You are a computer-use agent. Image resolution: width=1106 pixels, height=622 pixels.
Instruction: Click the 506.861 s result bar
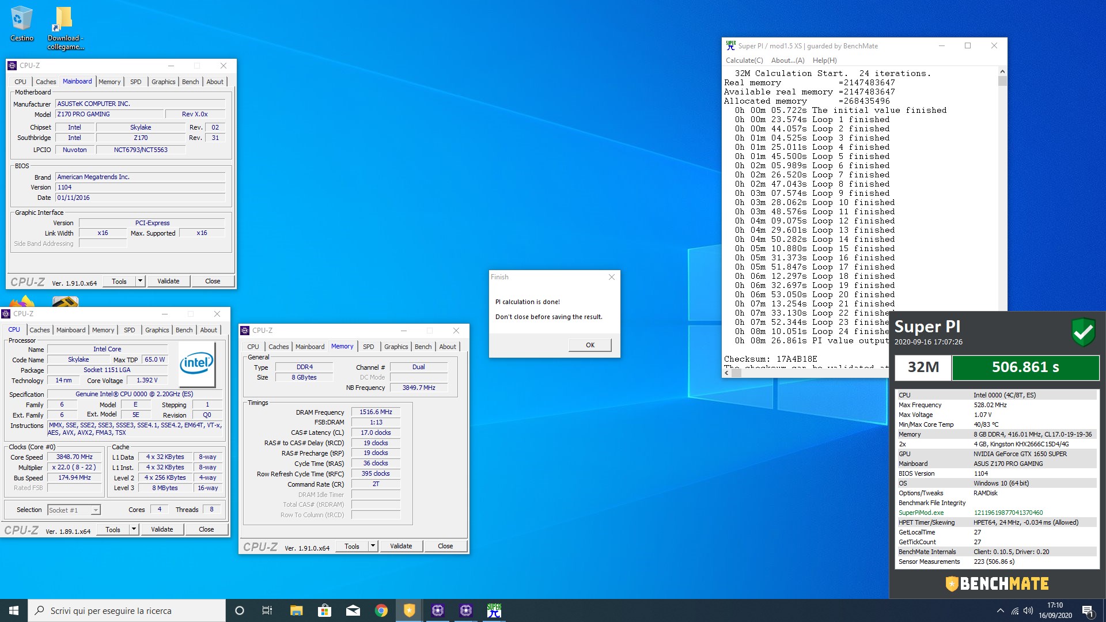[1025, 367]
